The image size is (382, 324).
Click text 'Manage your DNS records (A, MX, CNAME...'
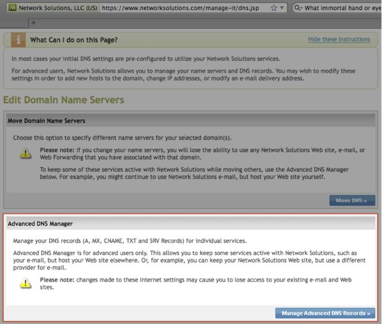pos(130,241)
